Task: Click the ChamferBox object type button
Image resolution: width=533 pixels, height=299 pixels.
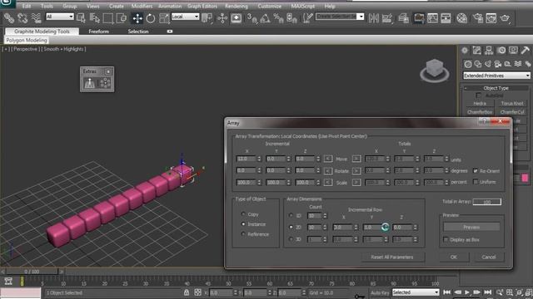Action: pos(480,112)
